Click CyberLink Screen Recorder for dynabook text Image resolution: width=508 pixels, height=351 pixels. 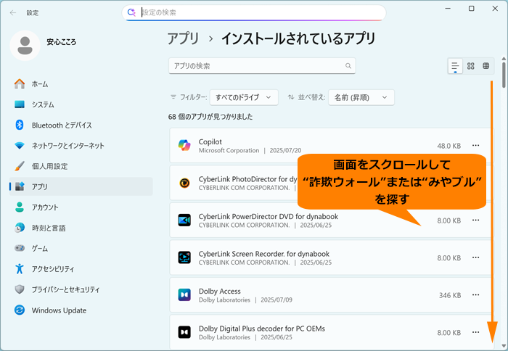[x=264, y=254]
